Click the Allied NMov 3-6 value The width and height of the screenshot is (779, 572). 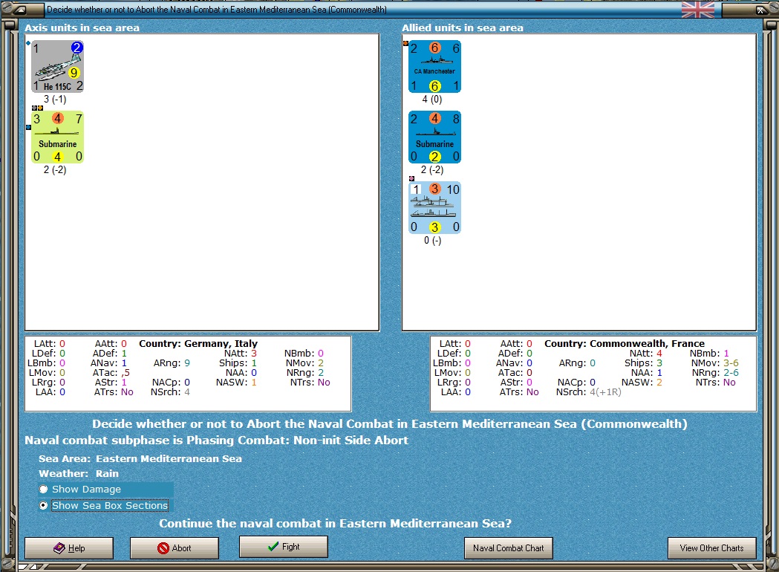(x=730, y=363)
